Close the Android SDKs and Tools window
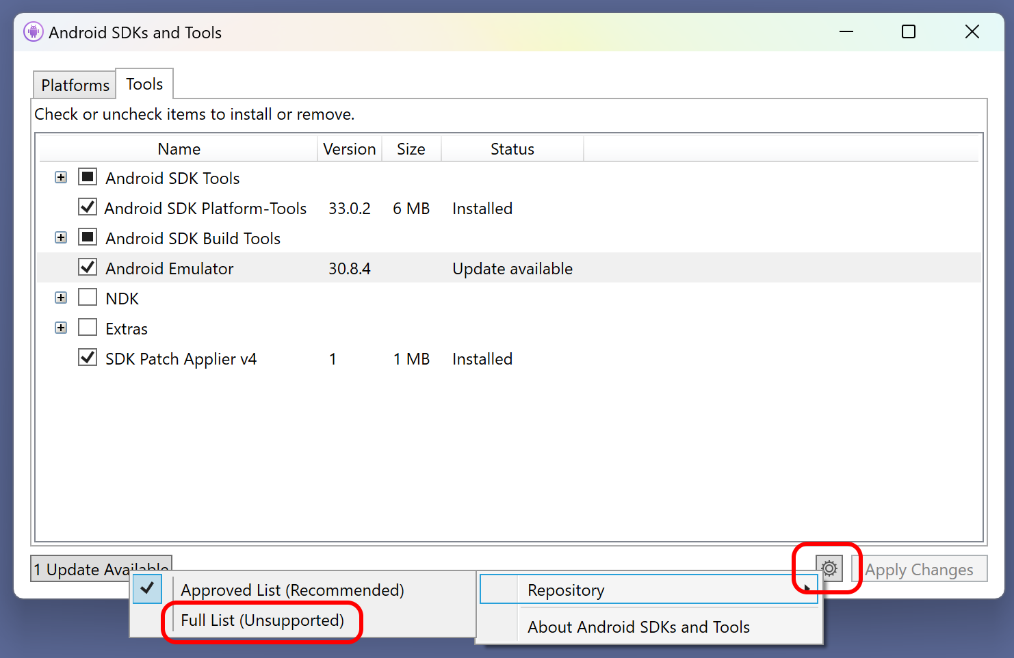 972,31
